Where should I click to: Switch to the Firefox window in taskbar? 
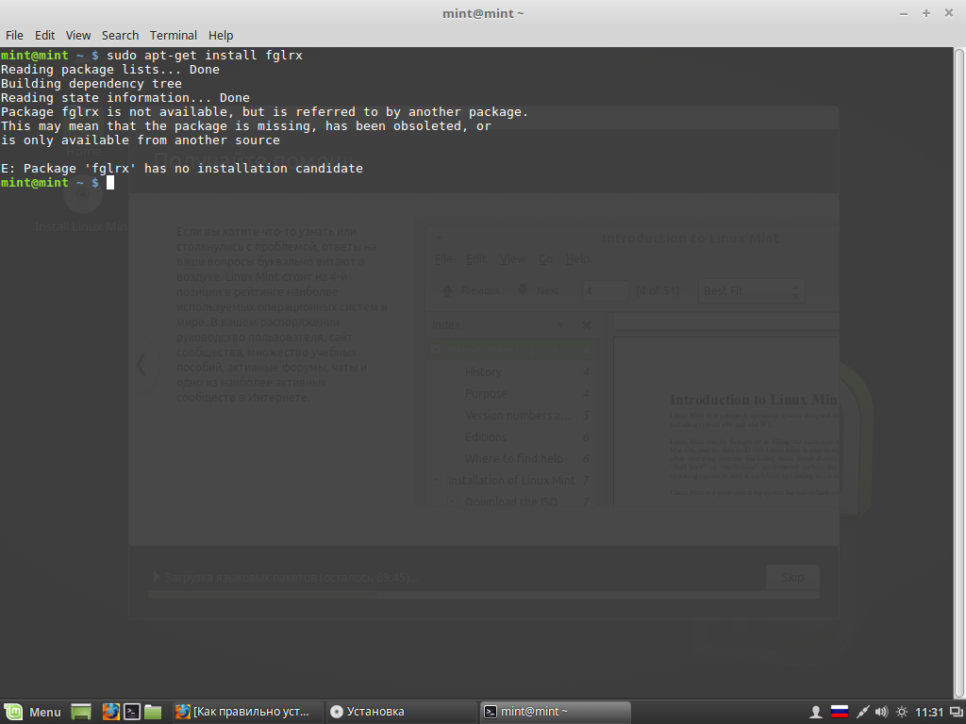245,712
